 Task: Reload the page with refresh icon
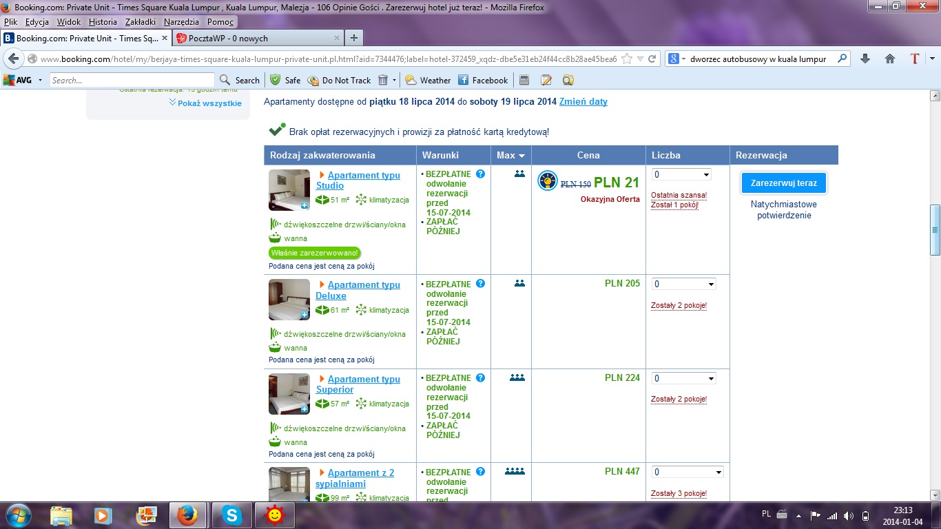click(652, 59)
